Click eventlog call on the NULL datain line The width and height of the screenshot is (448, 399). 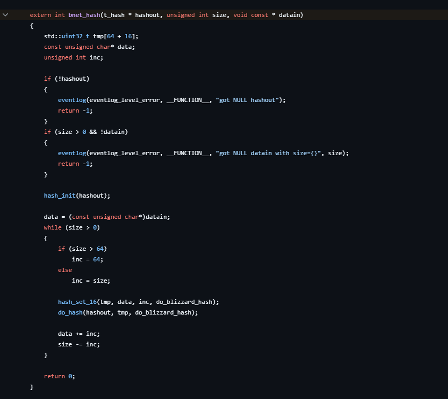[72, 153]
